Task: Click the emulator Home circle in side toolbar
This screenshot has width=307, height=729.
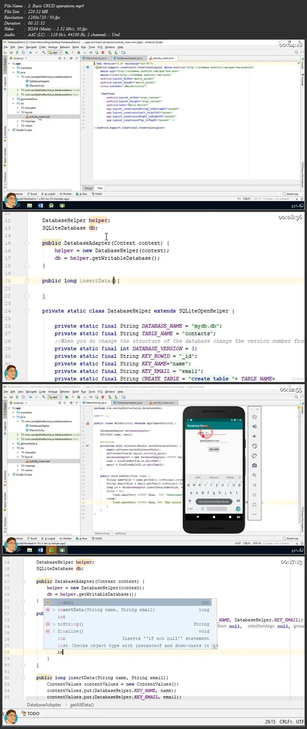Action: point(254,495)
